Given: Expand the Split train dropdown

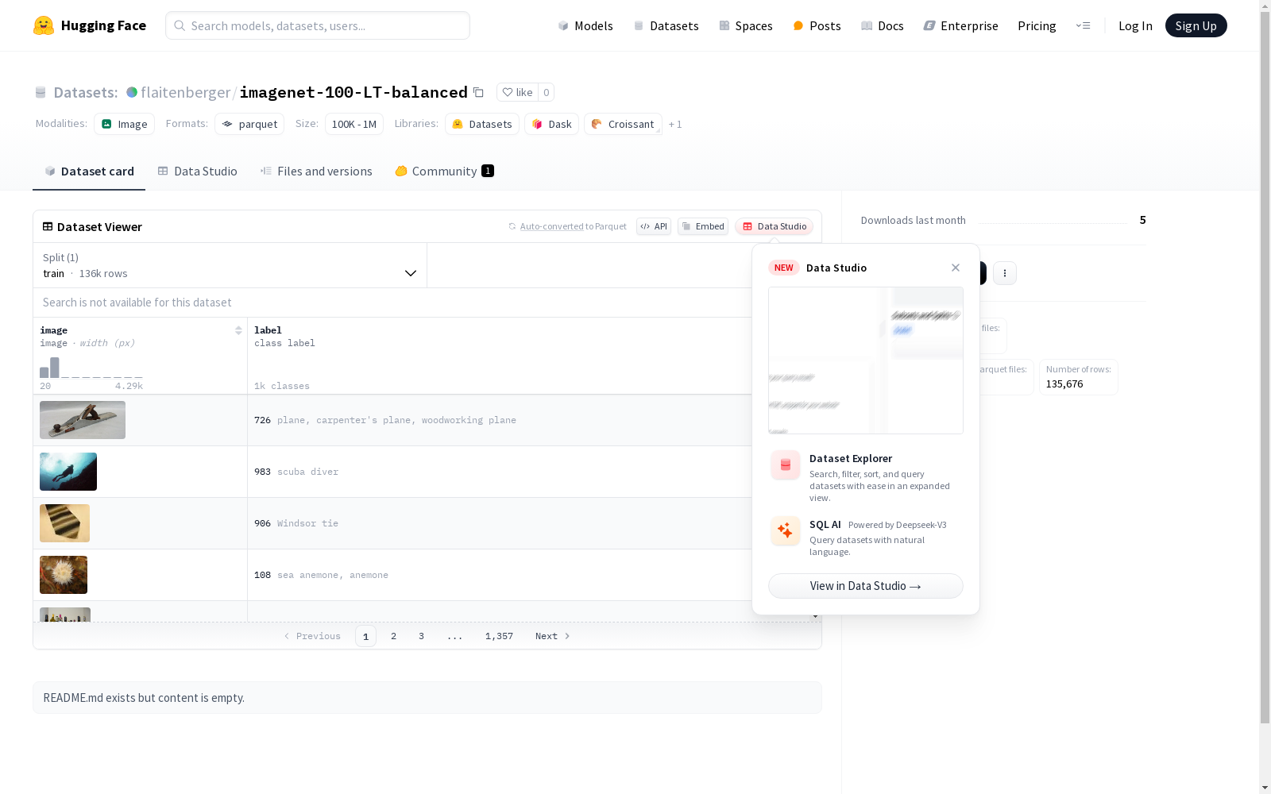Looking at the screenshot, I should (230, 265).
